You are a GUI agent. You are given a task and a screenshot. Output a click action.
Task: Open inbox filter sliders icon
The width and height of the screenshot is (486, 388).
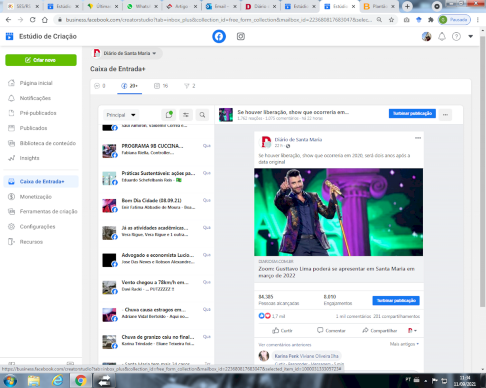click(186, 115)
